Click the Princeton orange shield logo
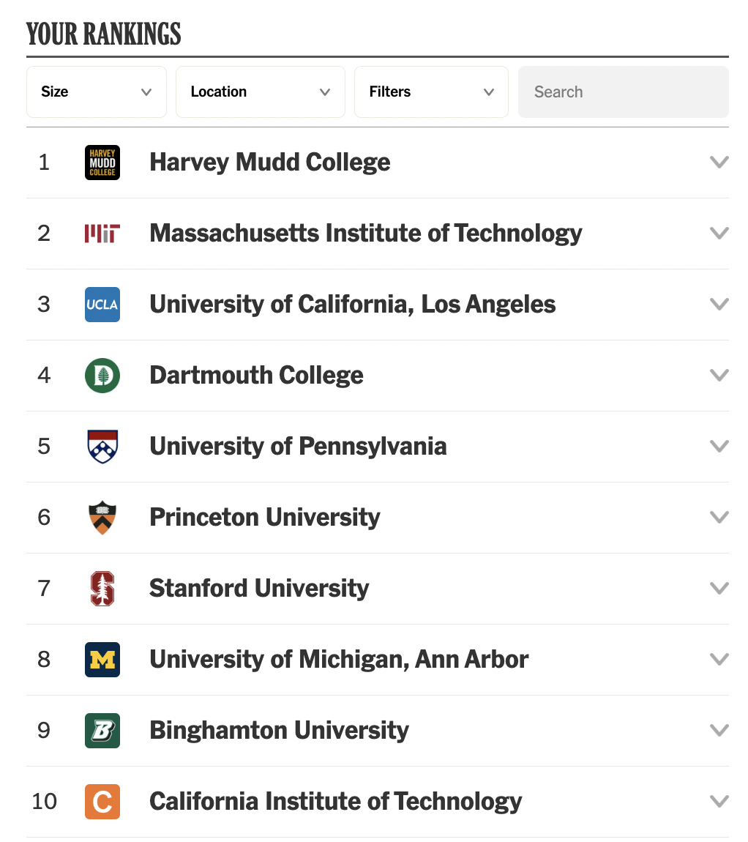 tap(102, 518)
